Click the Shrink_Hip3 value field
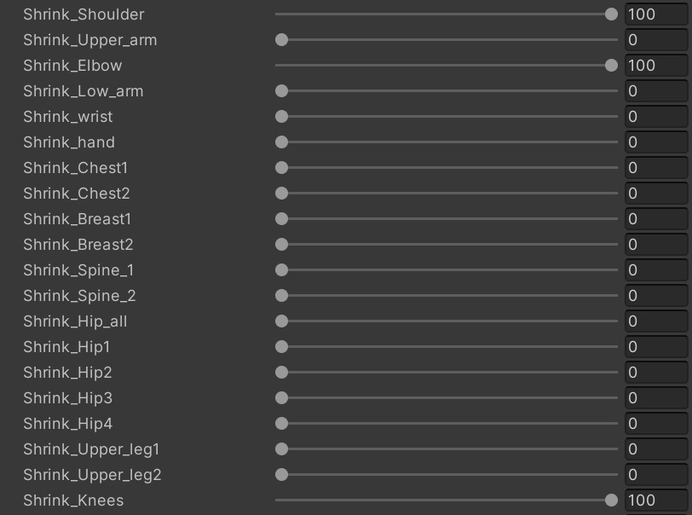Viewport: 692px width, 515px height. 656,398
